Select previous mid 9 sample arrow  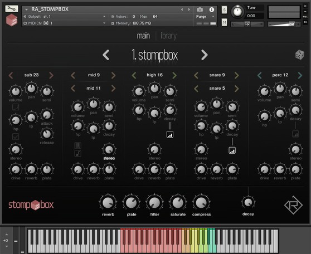coord(73,75)
